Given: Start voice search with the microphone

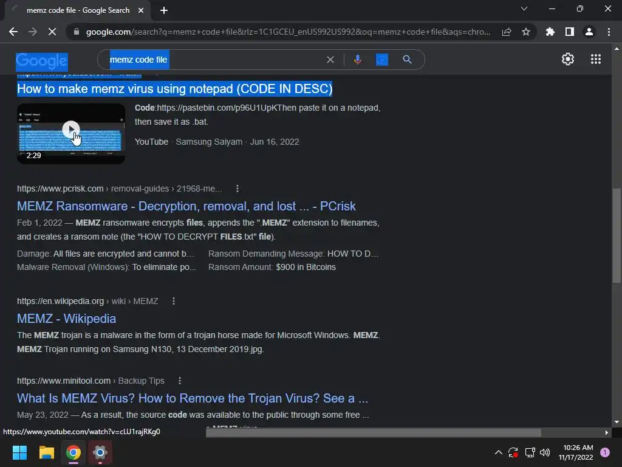Looking at the screenshot, I should [x=357, y=60].
